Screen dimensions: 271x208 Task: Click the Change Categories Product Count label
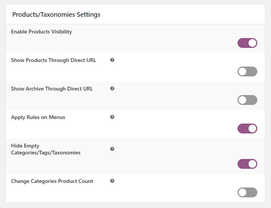52,181
